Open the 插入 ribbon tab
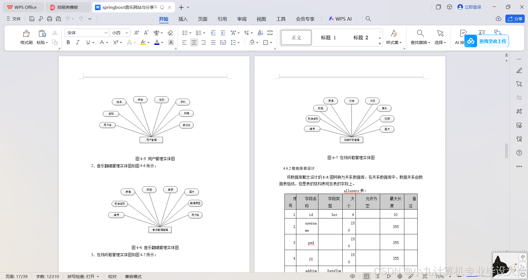528x280 pixels. (183, 19)
